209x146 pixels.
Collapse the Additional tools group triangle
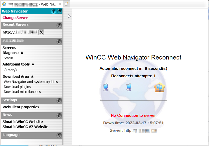(x=33, y=64)
